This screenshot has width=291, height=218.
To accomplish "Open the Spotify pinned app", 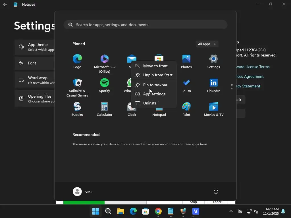I will 105,85.
